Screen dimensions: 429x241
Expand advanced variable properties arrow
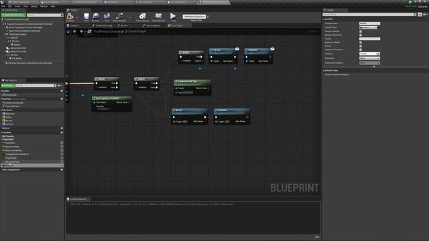tap(374, 67)
